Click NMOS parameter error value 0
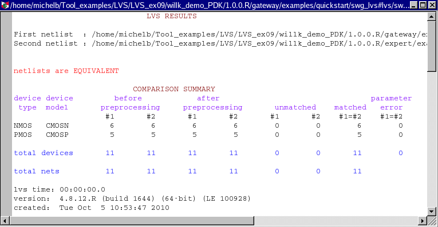 (401, 125)
